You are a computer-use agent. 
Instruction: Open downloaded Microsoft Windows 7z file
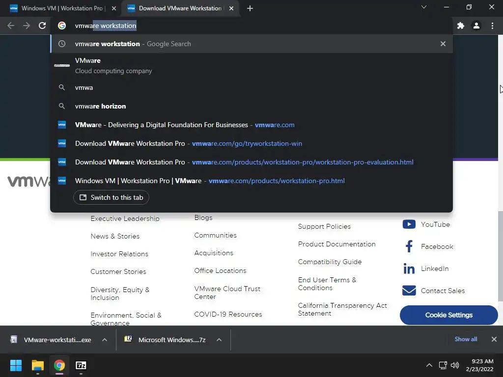click(165, 340)
